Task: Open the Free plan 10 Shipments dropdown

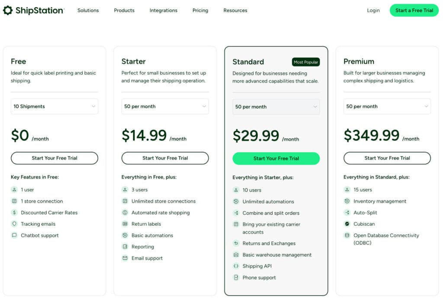Action: click(x=55, y=106)
